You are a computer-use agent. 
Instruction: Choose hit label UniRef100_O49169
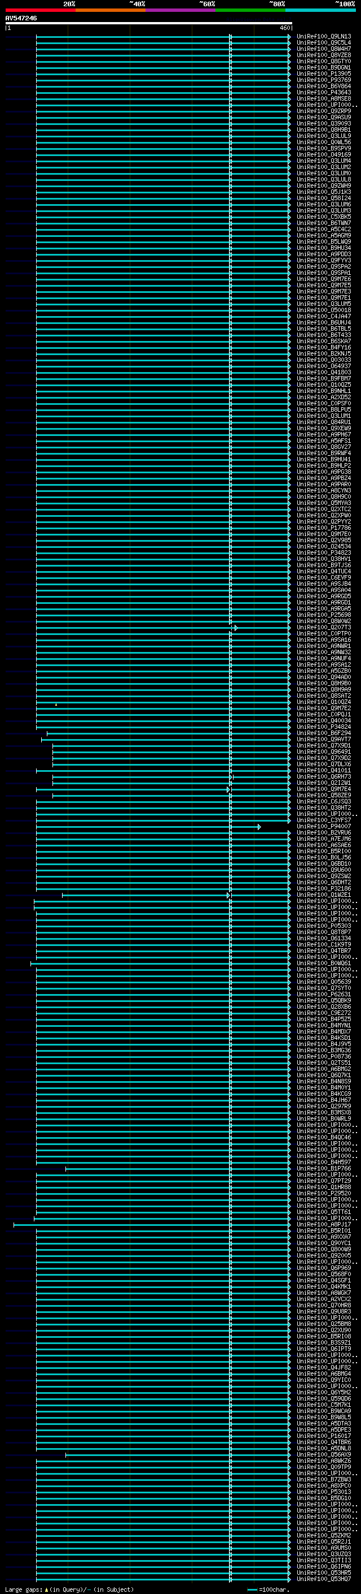coord(324,155)
